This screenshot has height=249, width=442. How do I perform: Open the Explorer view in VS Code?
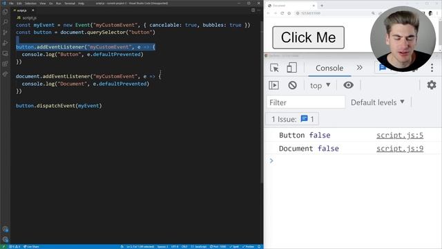[x=5, y=12]
